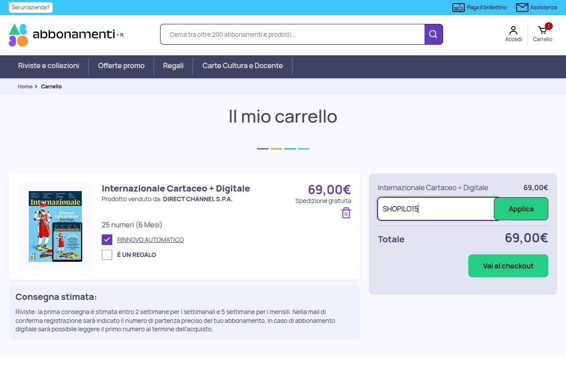Click the 25 numeri (6 Mesi) text
Screen dimensions: 566x368
(132, 225)
